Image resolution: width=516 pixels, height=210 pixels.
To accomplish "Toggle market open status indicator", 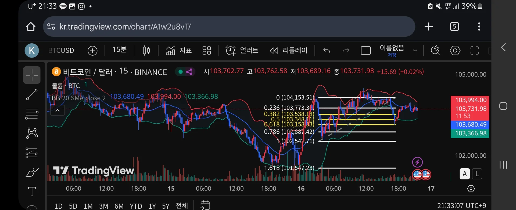I will 181,72.
